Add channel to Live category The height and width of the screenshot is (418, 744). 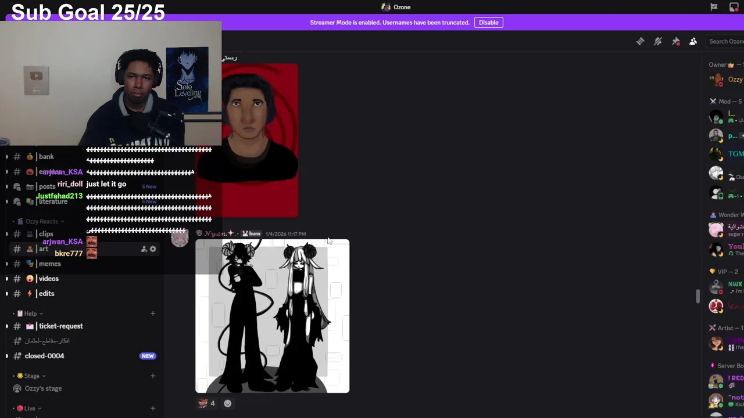tap(153, 408)
